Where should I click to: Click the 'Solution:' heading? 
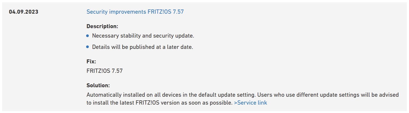(x=98, y=85)
